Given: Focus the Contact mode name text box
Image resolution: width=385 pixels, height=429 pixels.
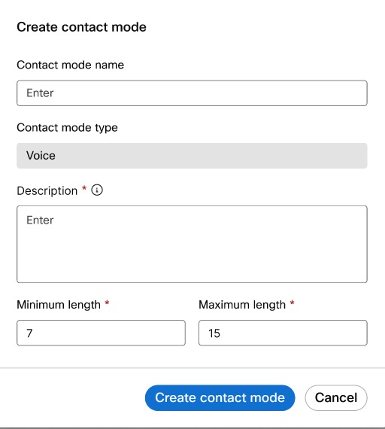Looking at the screenshot, I should click(192, 93).
